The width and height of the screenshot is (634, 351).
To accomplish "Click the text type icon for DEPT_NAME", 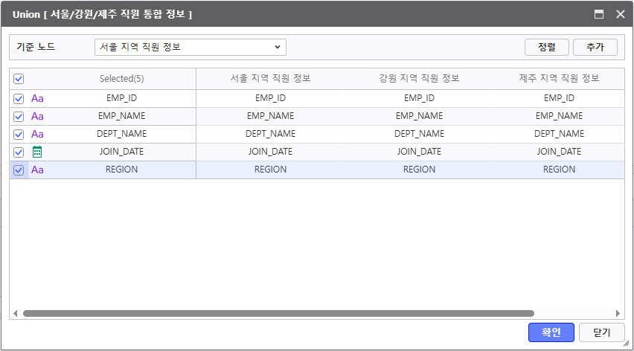I will [37, 134].
